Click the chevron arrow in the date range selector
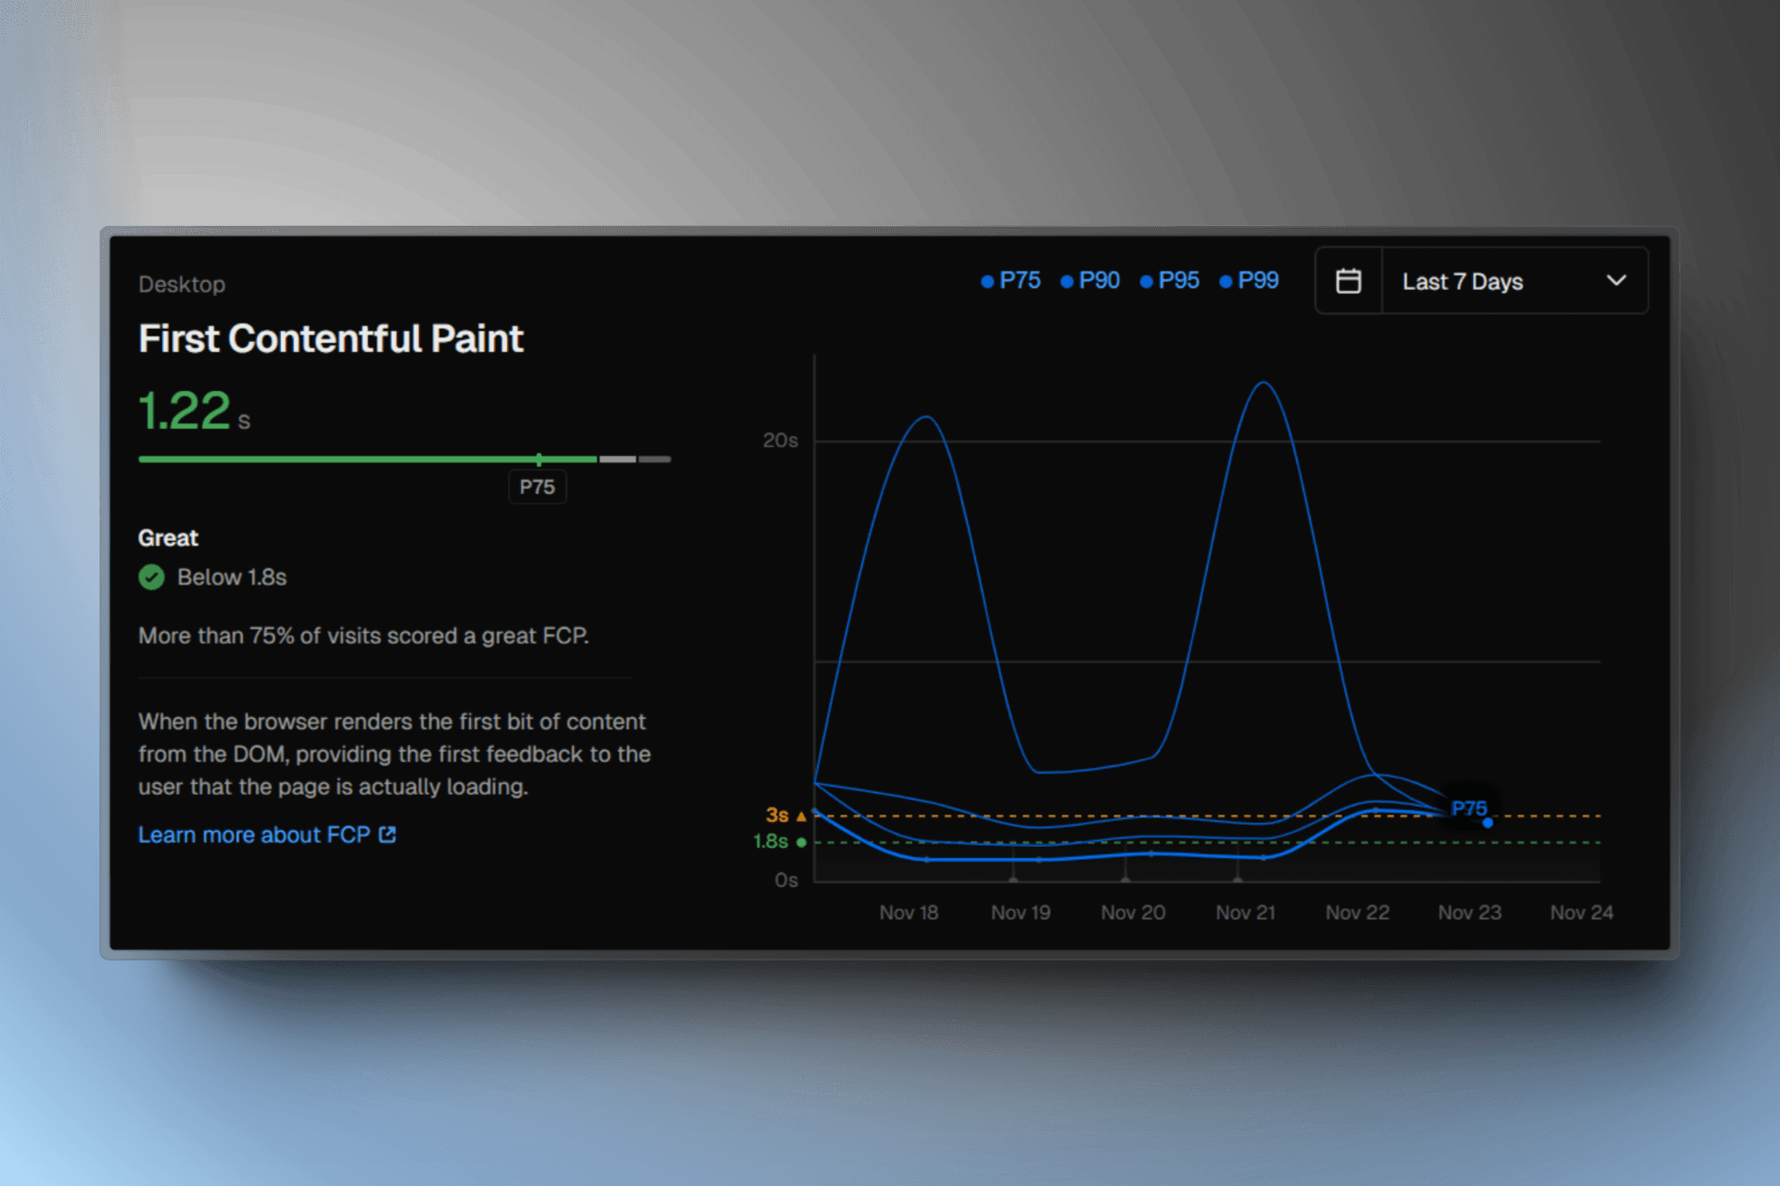The height and width of the screenshot is (1186, 1780). (x=1616, y=281)
